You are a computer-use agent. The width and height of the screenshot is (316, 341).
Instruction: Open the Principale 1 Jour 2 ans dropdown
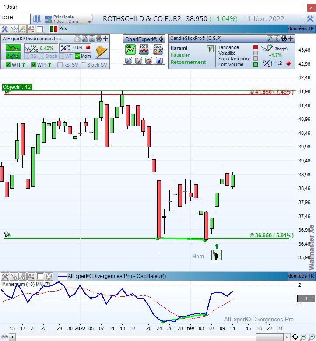68,19
